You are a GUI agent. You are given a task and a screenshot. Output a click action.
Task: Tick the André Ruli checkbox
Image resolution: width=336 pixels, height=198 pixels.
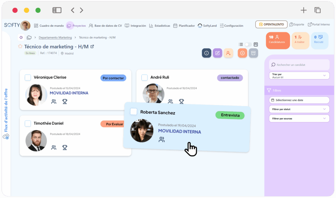click(144, 77)
